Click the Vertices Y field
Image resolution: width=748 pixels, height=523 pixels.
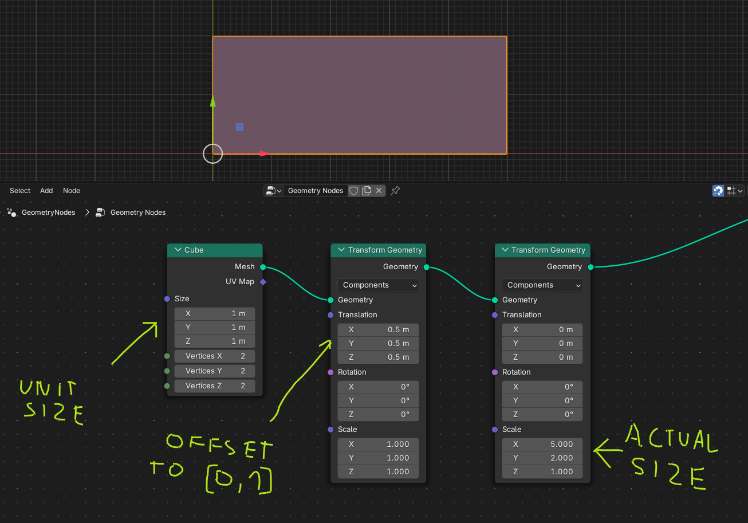[215, 371]
